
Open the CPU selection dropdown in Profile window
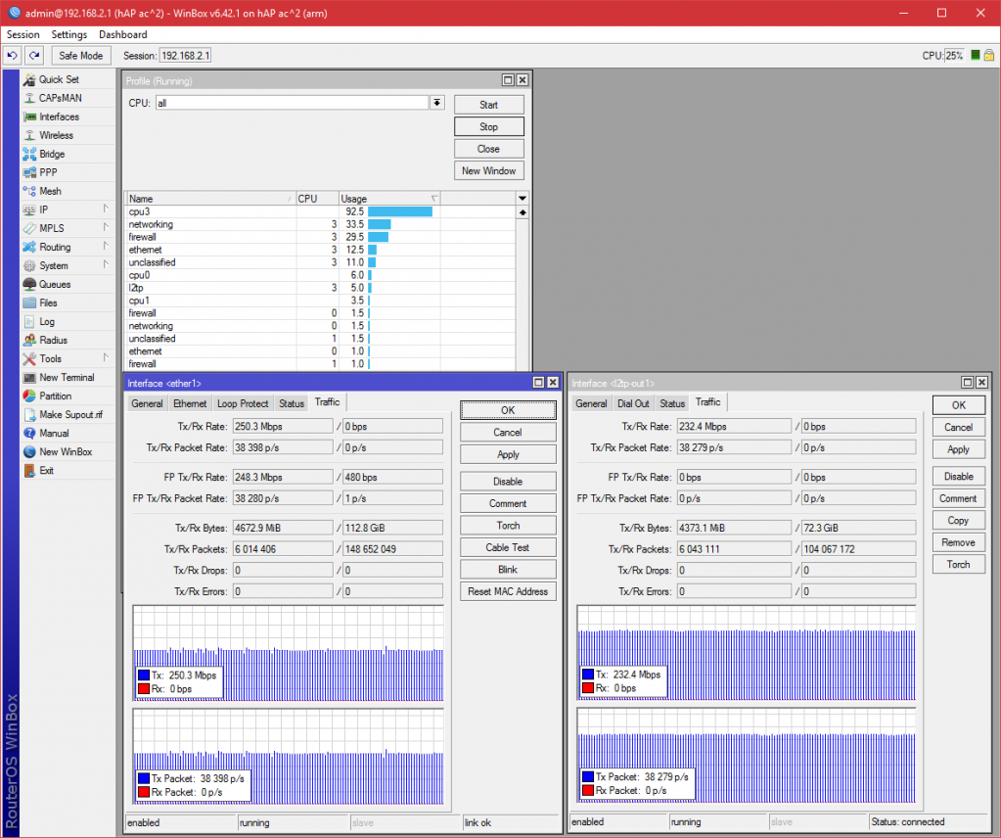[x=435, y=103]
